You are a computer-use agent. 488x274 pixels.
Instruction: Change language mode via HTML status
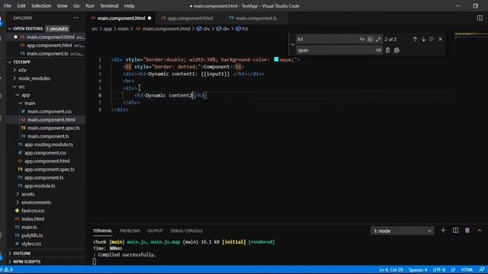(x=467, y=269)
